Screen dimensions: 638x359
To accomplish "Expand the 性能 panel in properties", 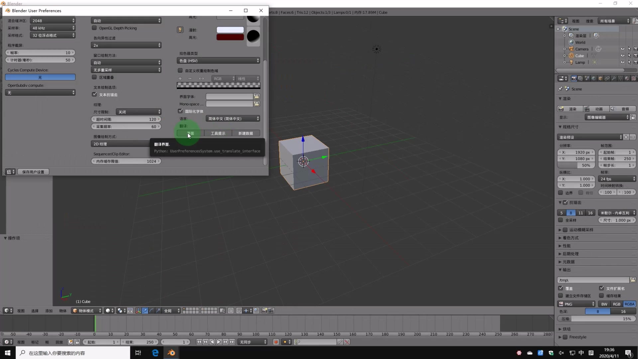I will 567,246.
